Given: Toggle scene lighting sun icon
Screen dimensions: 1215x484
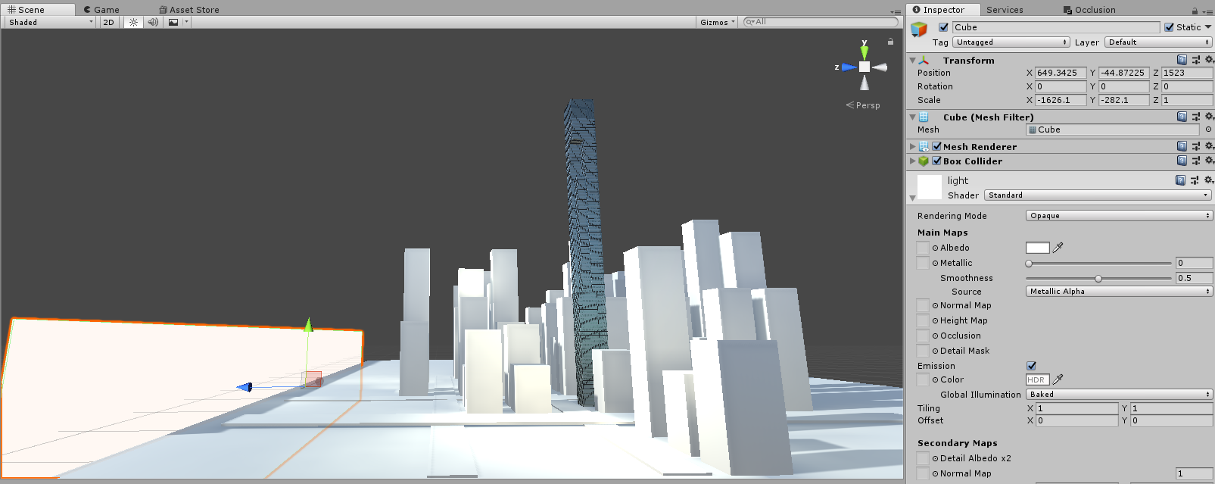Looking at the screenshot, I should click(x=133, y=22).
